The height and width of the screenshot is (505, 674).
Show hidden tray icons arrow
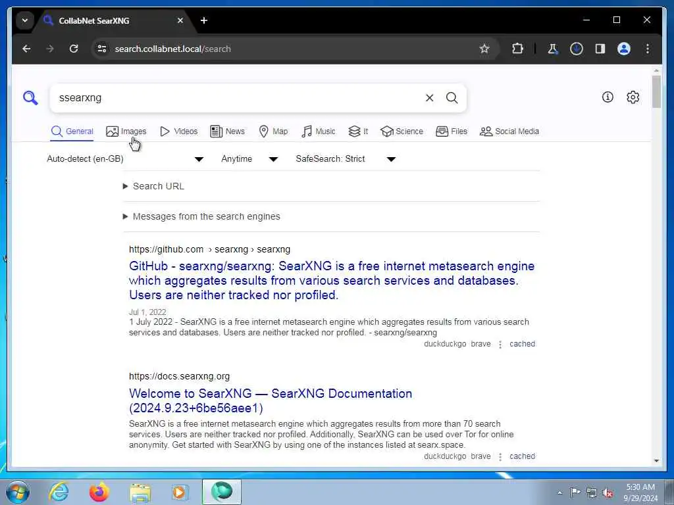pyautogui.click(x=559, y=493)
